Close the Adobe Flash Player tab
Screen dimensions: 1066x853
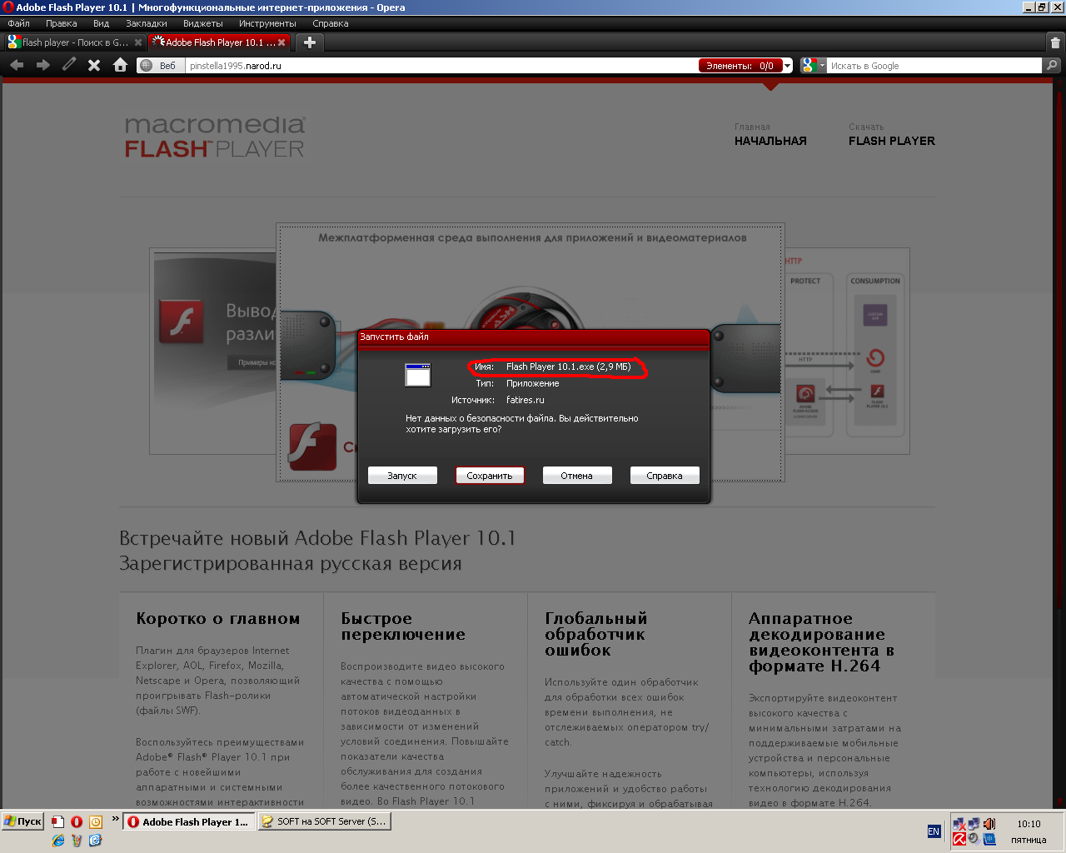tap(281, 42)
